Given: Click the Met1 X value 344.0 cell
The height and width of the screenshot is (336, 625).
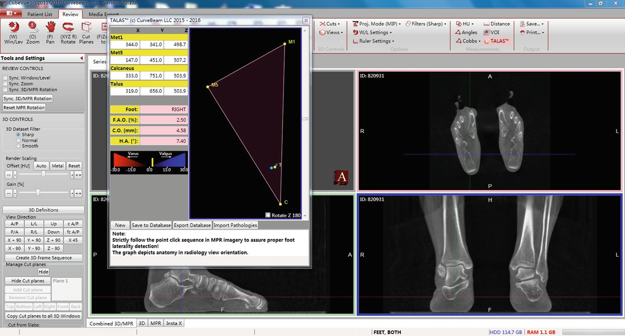Looking at the screenshot, I should pyautogui.click(x=125, y=45).
